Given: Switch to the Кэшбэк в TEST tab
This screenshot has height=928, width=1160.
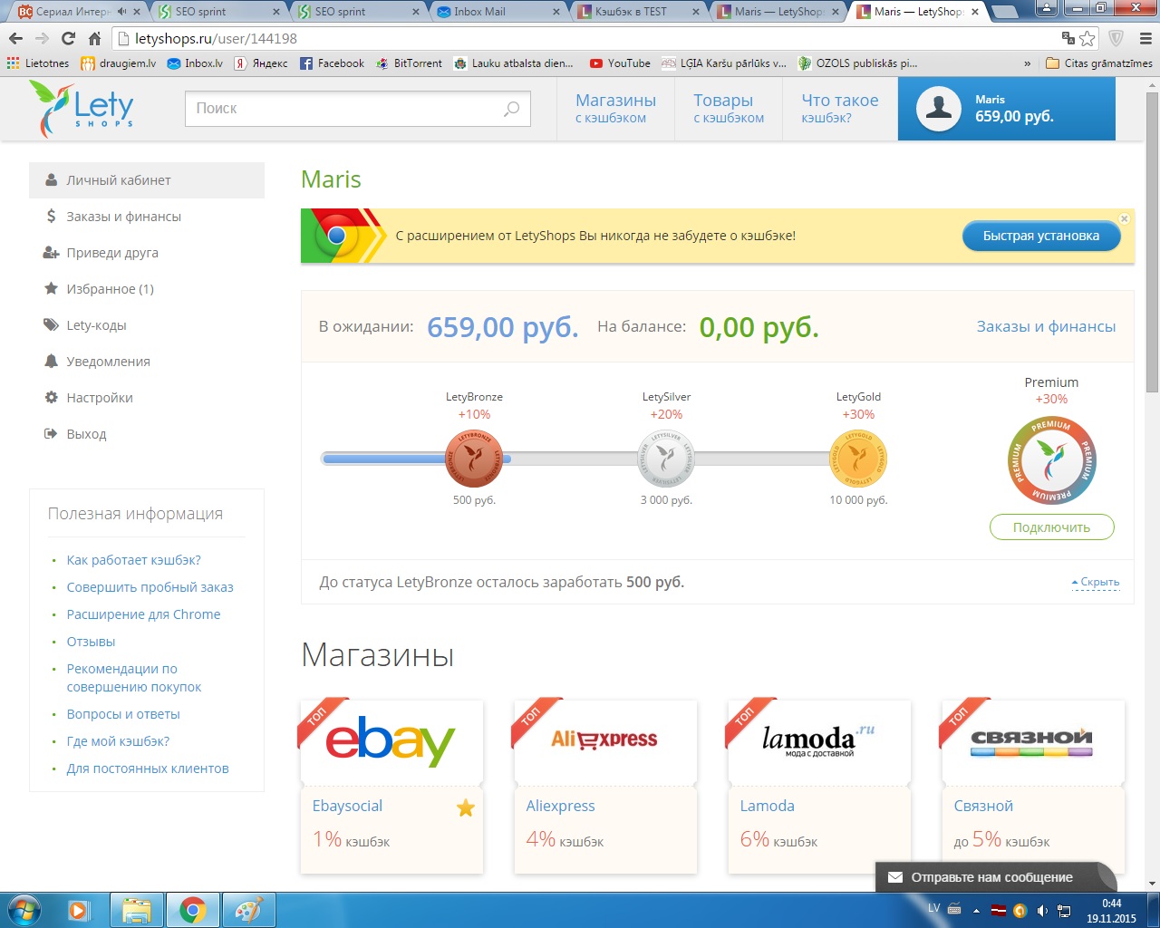Looking at the screenshot, I should pyautogui.click(x=639, y=12).
